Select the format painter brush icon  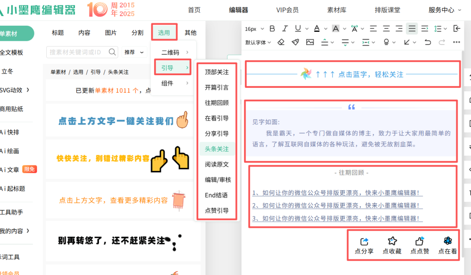click(295, 42)
